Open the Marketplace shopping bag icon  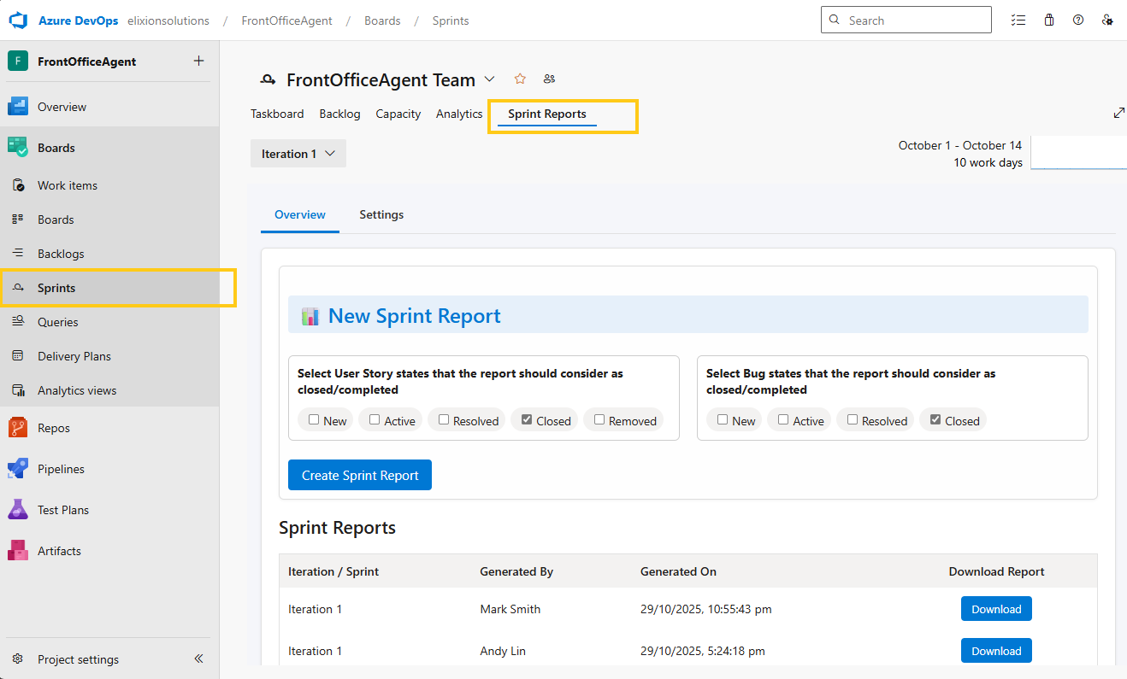pyautogui.click(x=1049, y=20)
